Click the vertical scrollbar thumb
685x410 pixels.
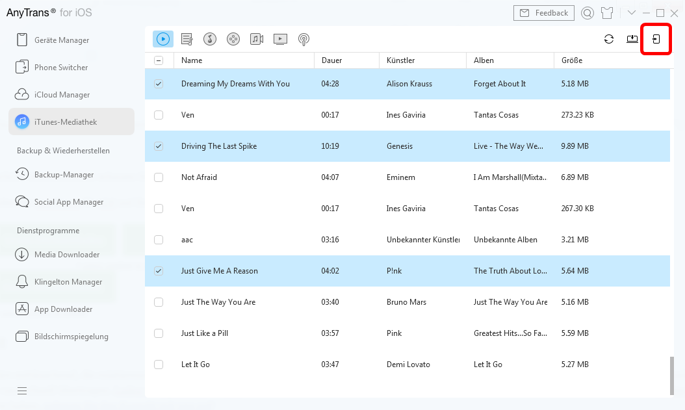tap(672, 376)
